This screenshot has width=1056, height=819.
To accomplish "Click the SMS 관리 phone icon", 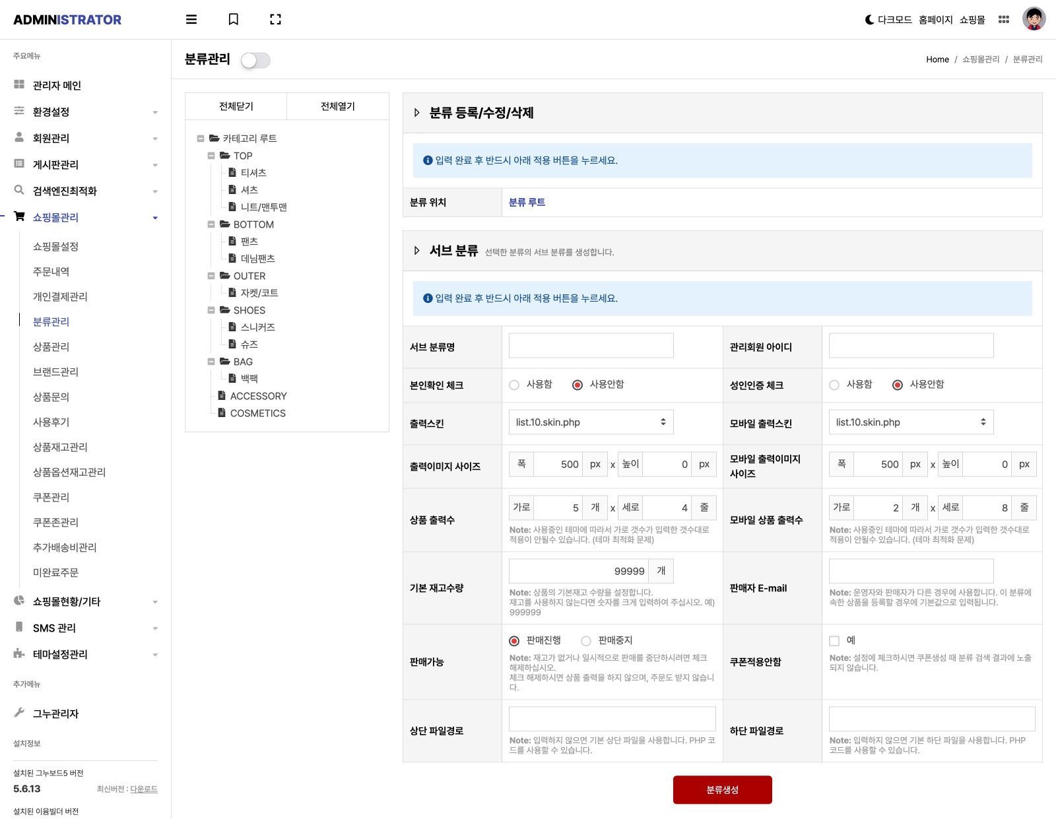I will (19, 627).
